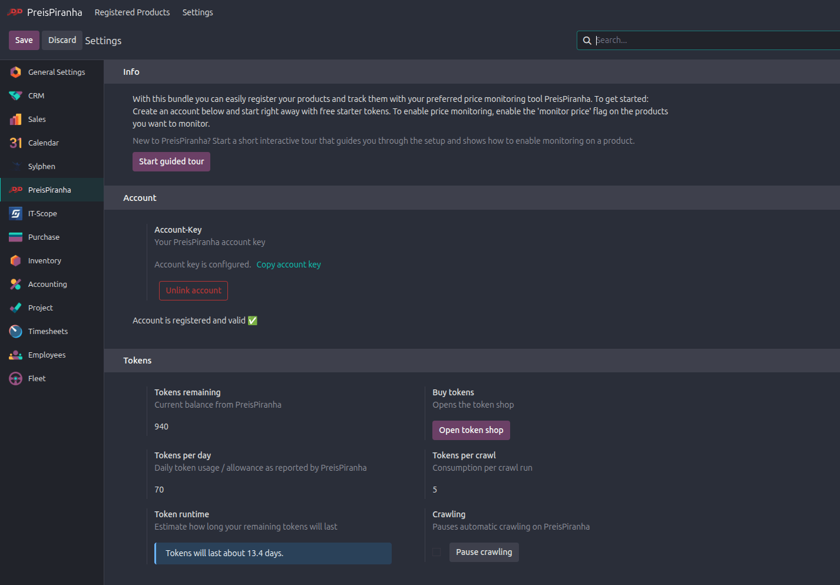840x585 pixels.
Task: Click the 'Account key is configured.' text
Action: point(203,265)
